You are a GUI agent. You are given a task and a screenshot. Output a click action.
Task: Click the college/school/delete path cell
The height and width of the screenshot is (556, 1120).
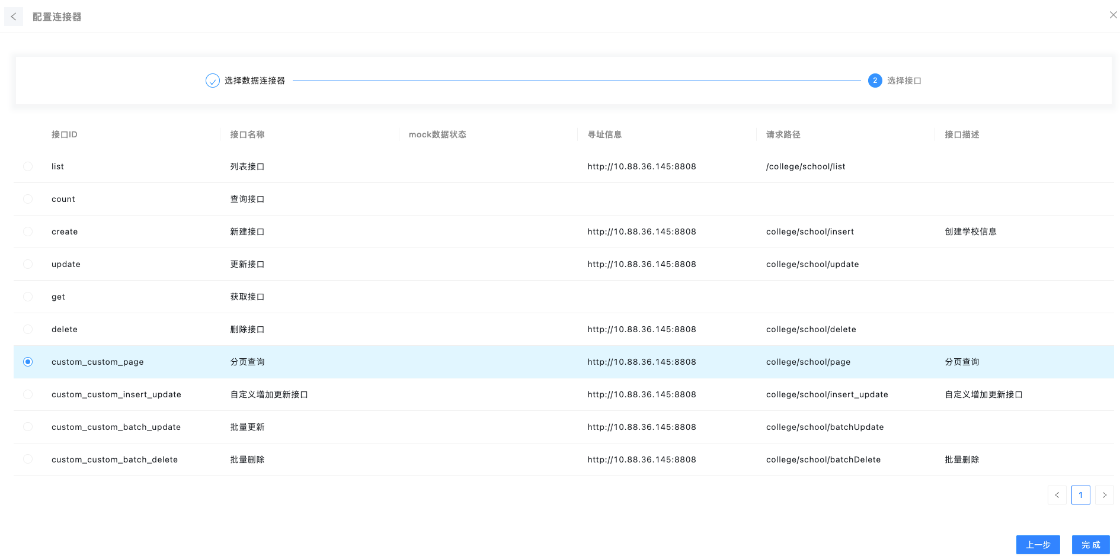tap(811, 329)
